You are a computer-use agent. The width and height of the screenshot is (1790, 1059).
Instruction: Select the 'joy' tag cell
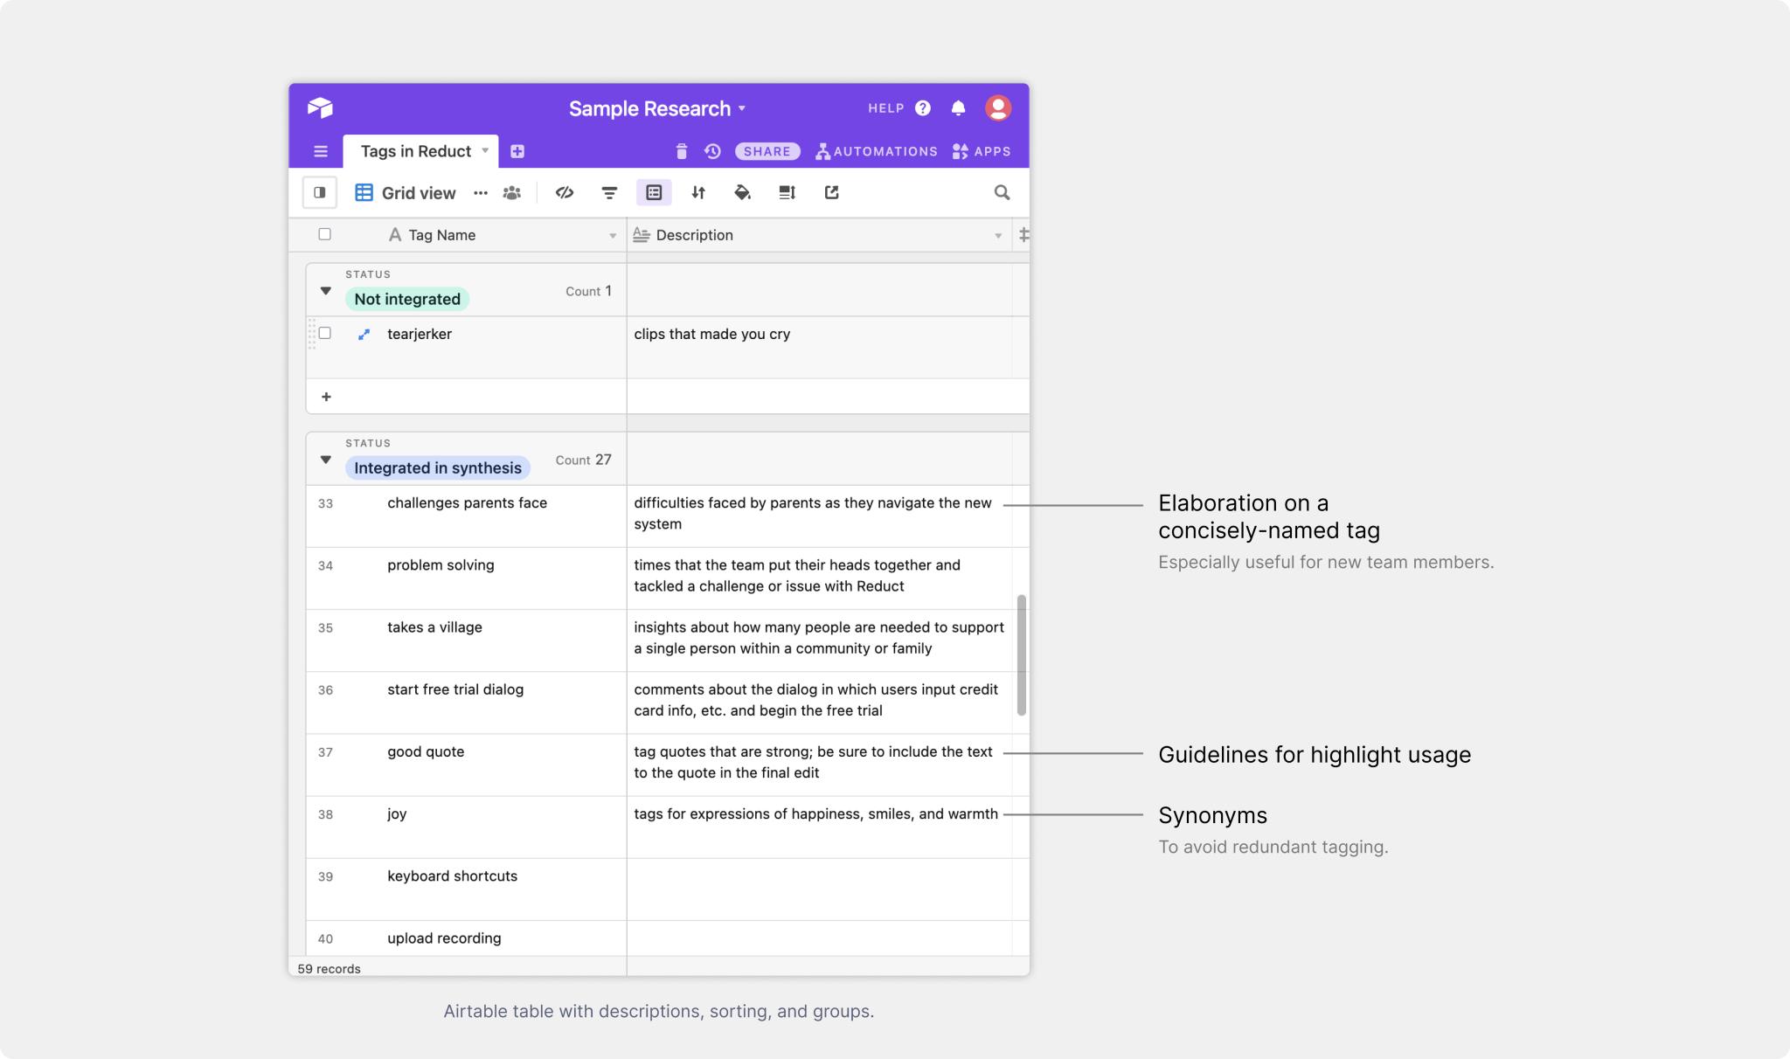coord(467,827)
